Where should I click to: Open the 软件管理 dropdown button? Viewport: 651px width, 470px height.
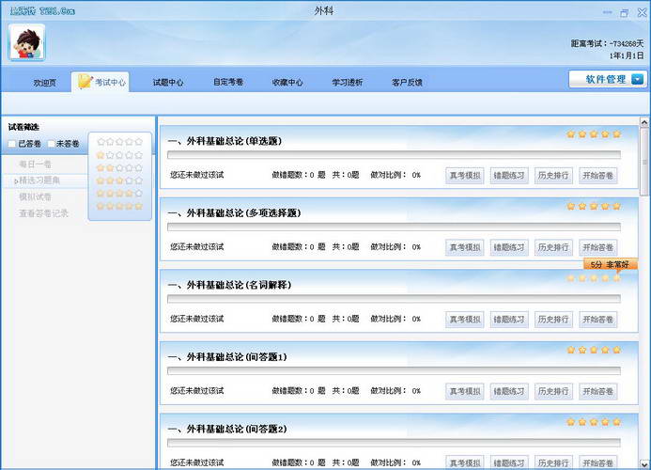608,79
